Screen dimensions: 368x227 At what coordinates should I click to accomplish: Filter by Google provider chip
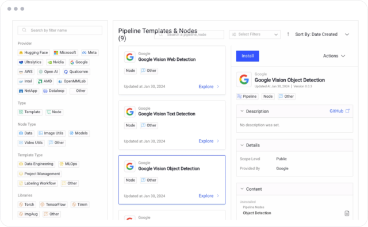click(x=79, y=62)
